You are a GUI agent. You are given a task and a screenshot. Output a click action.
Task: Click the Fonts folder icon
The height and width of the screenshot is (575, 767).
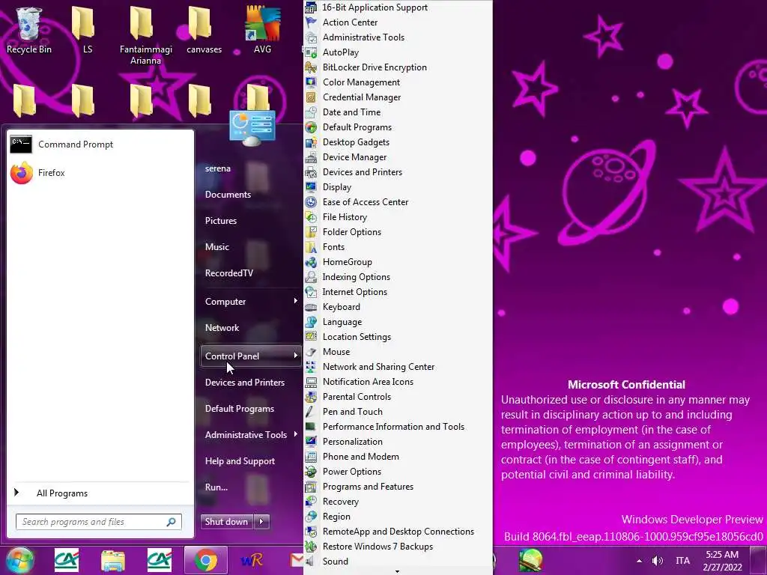311,247
